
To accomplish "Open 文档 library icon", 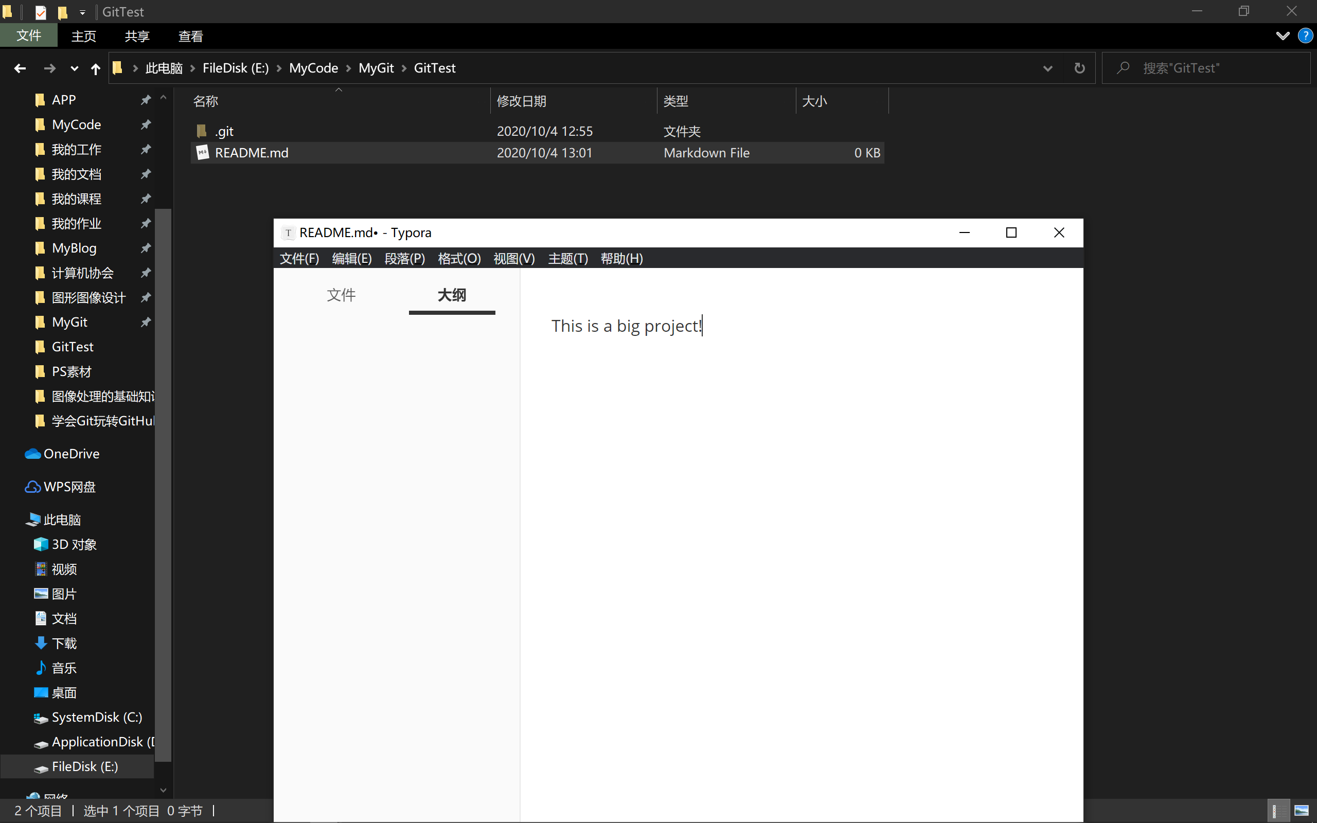I will (x=41, y=618).
